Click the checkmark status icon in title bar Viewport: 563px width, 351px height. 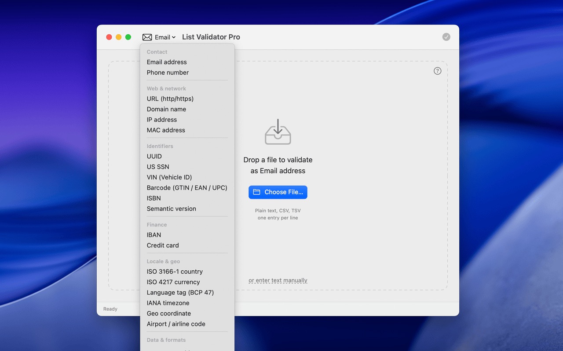pyautogui.click(x=446, y=37)
